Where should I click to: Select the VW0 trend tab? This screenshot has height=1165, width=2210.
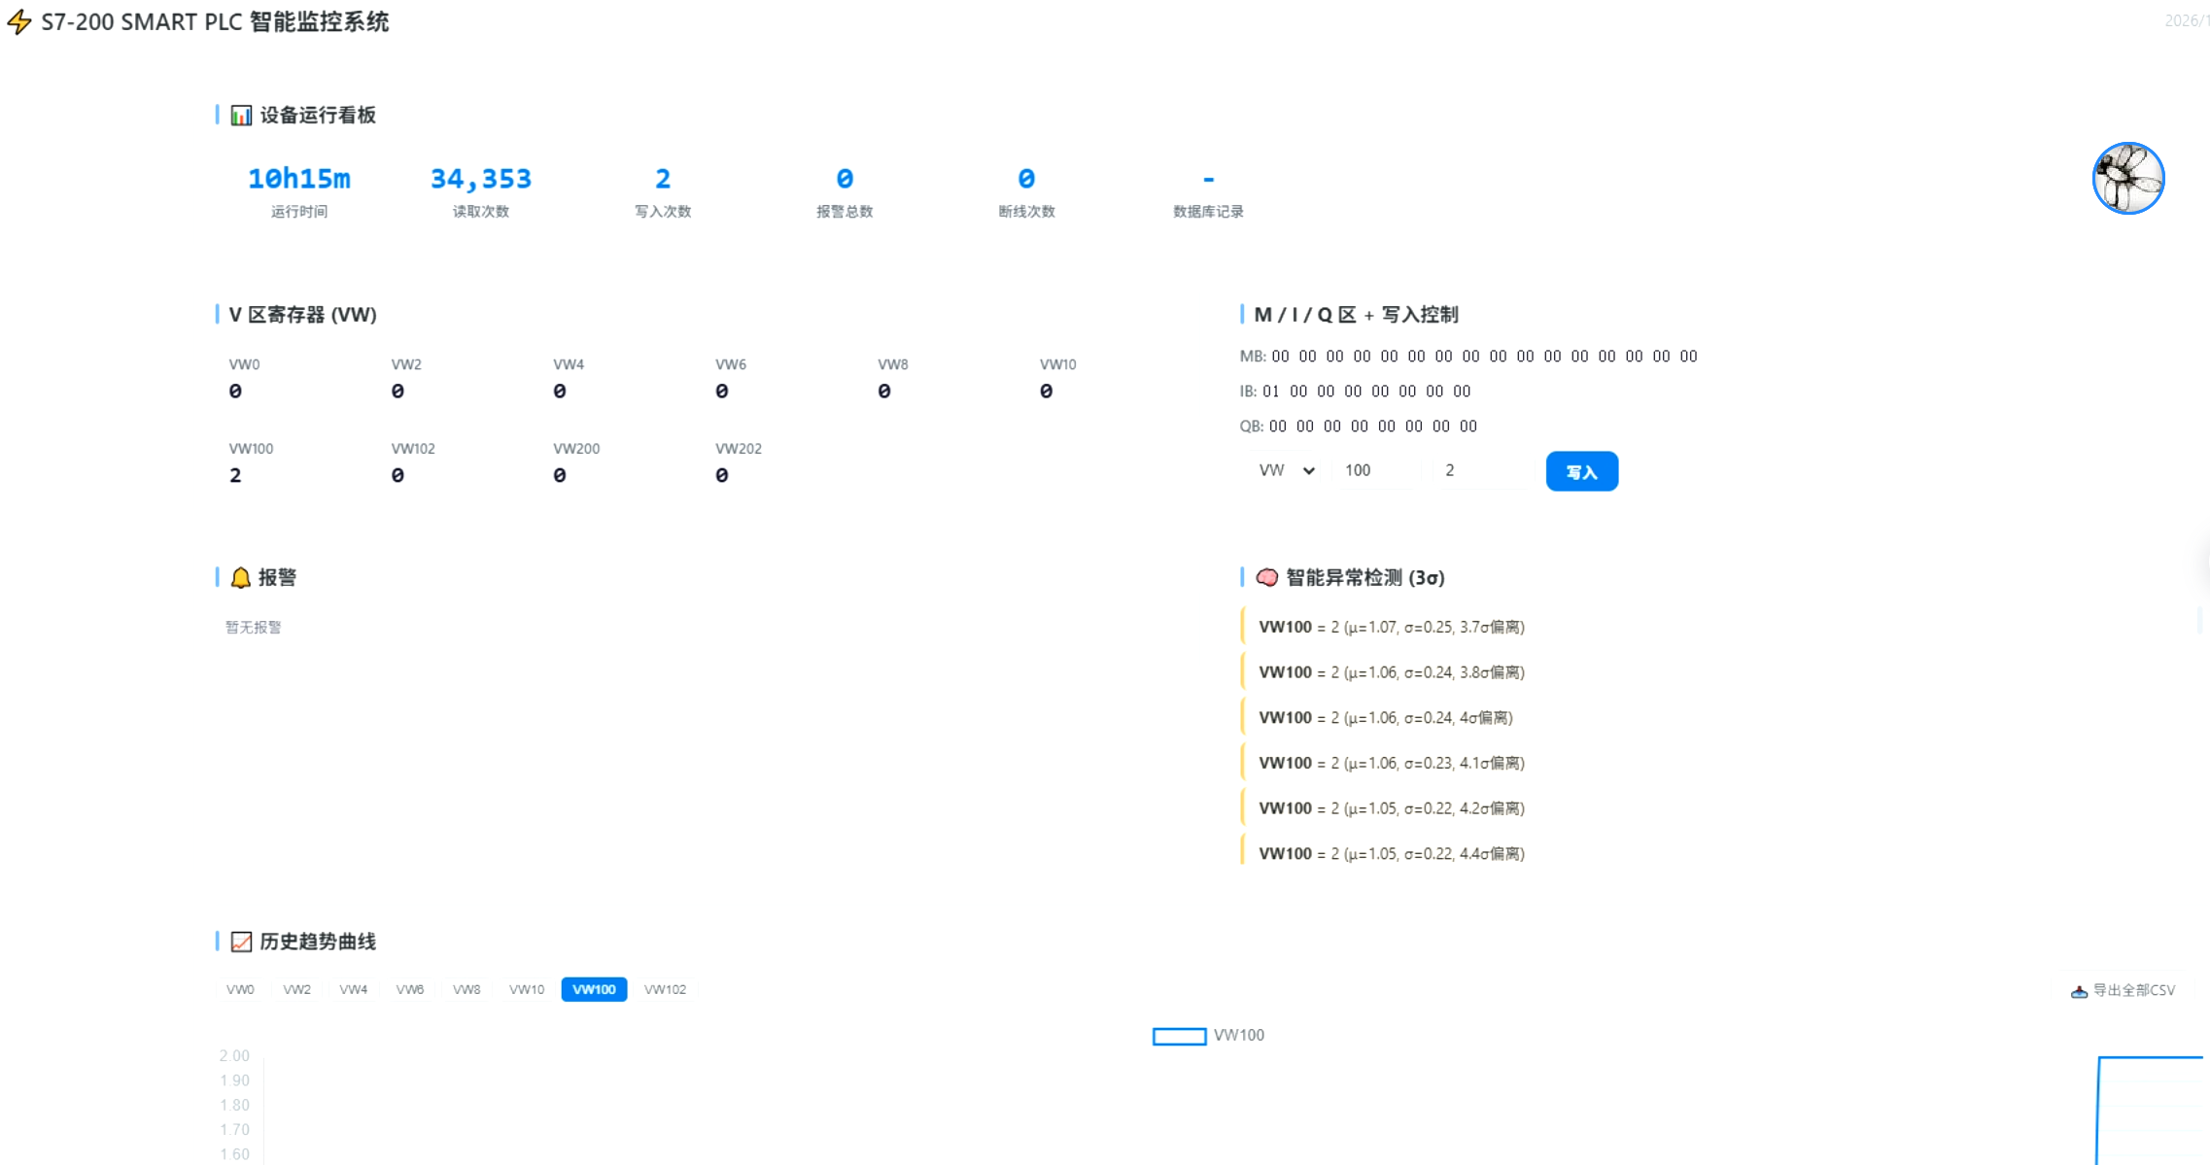[x=240, y=989]
